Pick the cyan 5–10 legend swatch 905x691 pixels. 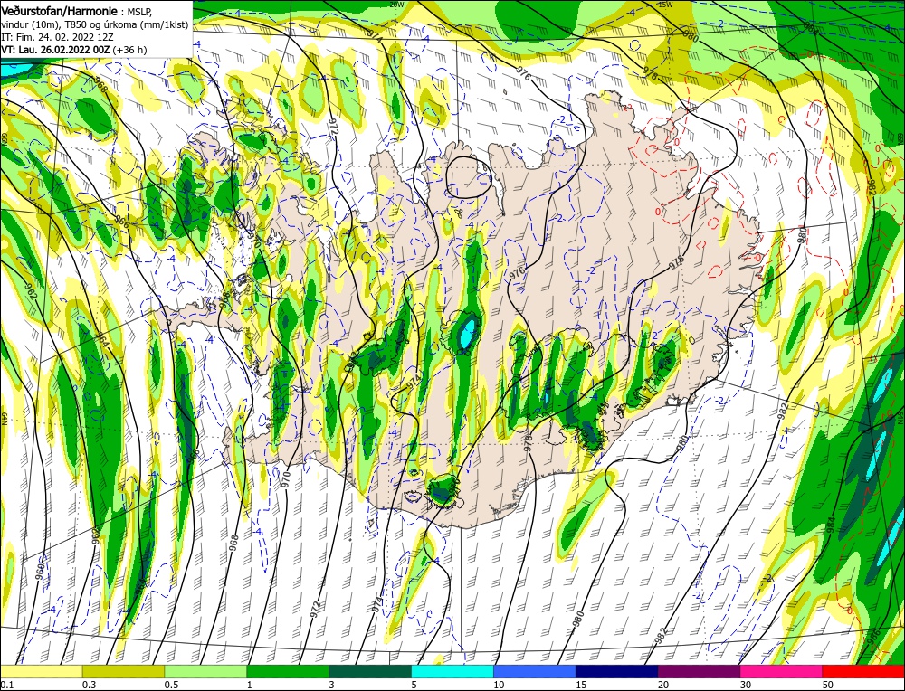click(452, 671)
